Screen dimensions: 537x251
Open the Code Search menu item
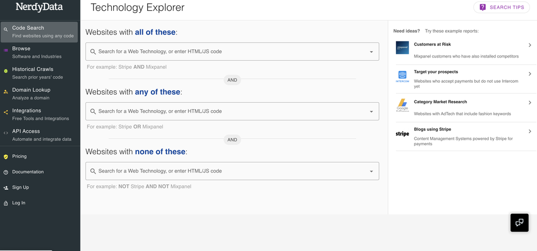39,32
